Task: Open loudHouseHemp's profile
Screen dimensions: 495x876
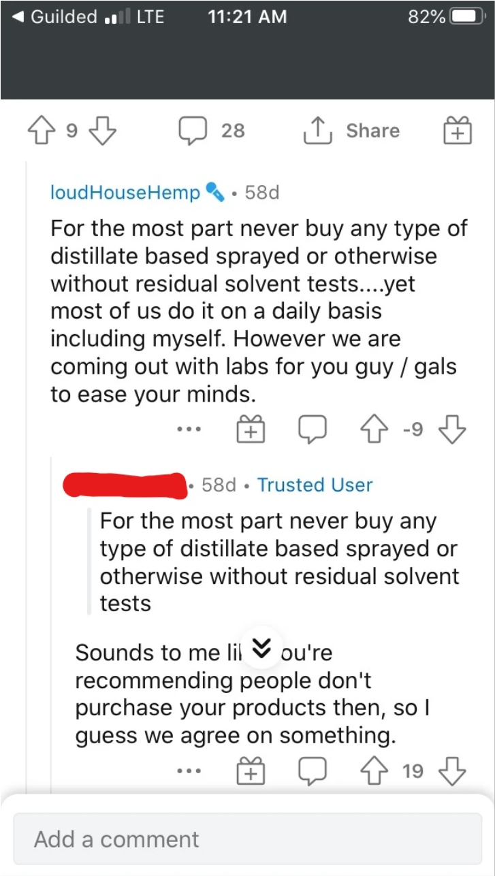Action: 125,193
